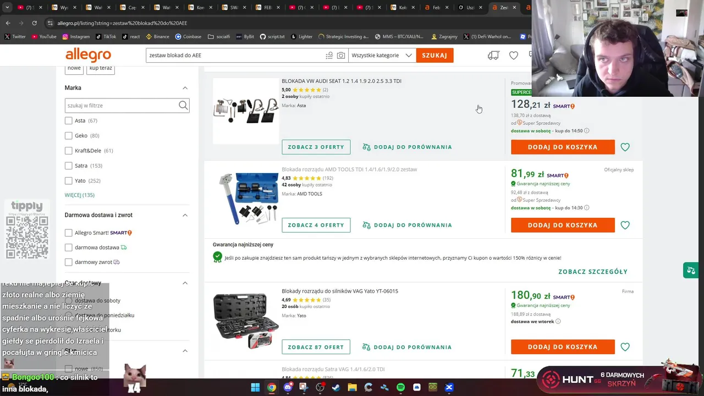The image size is (704, 396).
Task: Click the list icon inside the search field
Action: tap(329, 56)
